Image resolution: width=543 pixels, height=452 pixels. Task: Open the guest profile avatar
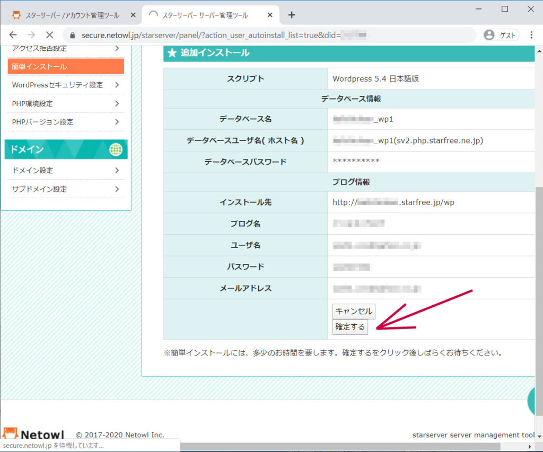pyautogui.click(x=489, y=35)
